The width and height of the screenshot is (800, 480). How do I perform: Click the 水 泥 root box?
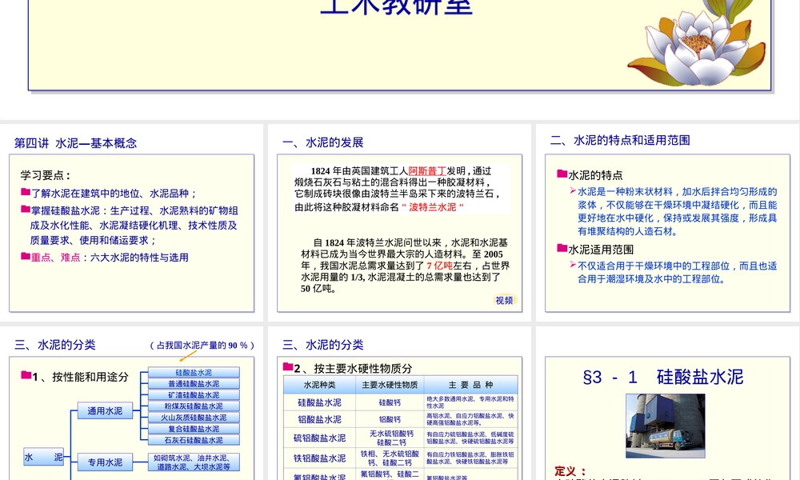coord(43,457)
